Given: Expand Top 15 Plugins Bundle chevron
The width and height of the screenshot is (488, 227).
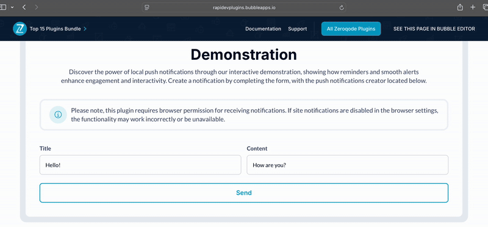Looking at the screenshot, I should click(x=85, y=29).
